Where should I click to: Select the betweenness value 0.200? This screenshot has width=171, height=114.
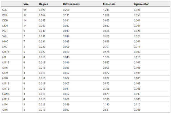pyautogui.click(x=66, y=10)
